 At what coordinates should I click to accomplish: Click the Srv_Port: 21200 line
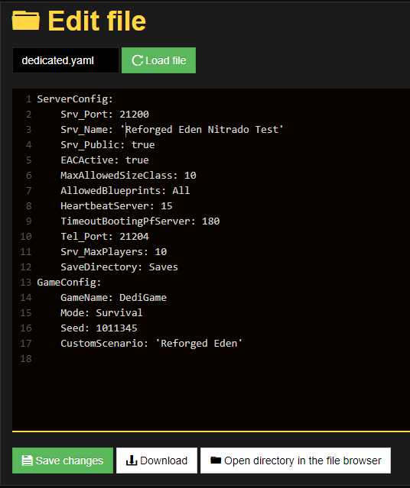tap(105, 115)
